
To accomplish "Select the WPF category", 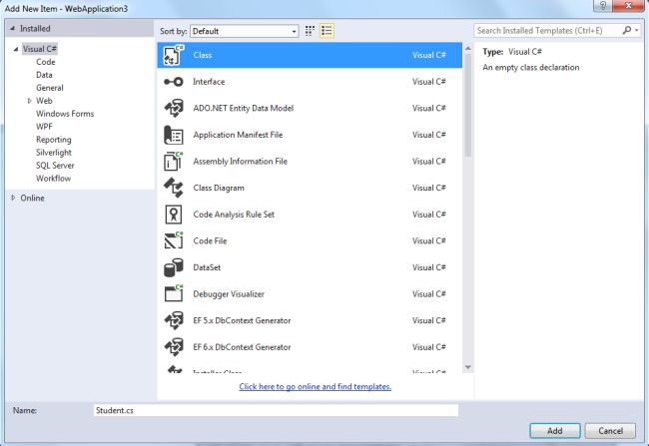I will click(44, 126).
